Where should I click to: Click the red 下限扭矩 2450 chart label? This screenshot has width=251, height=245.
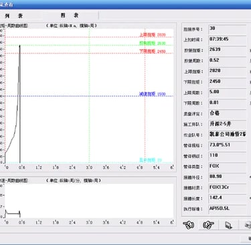[x=153, y=52]
